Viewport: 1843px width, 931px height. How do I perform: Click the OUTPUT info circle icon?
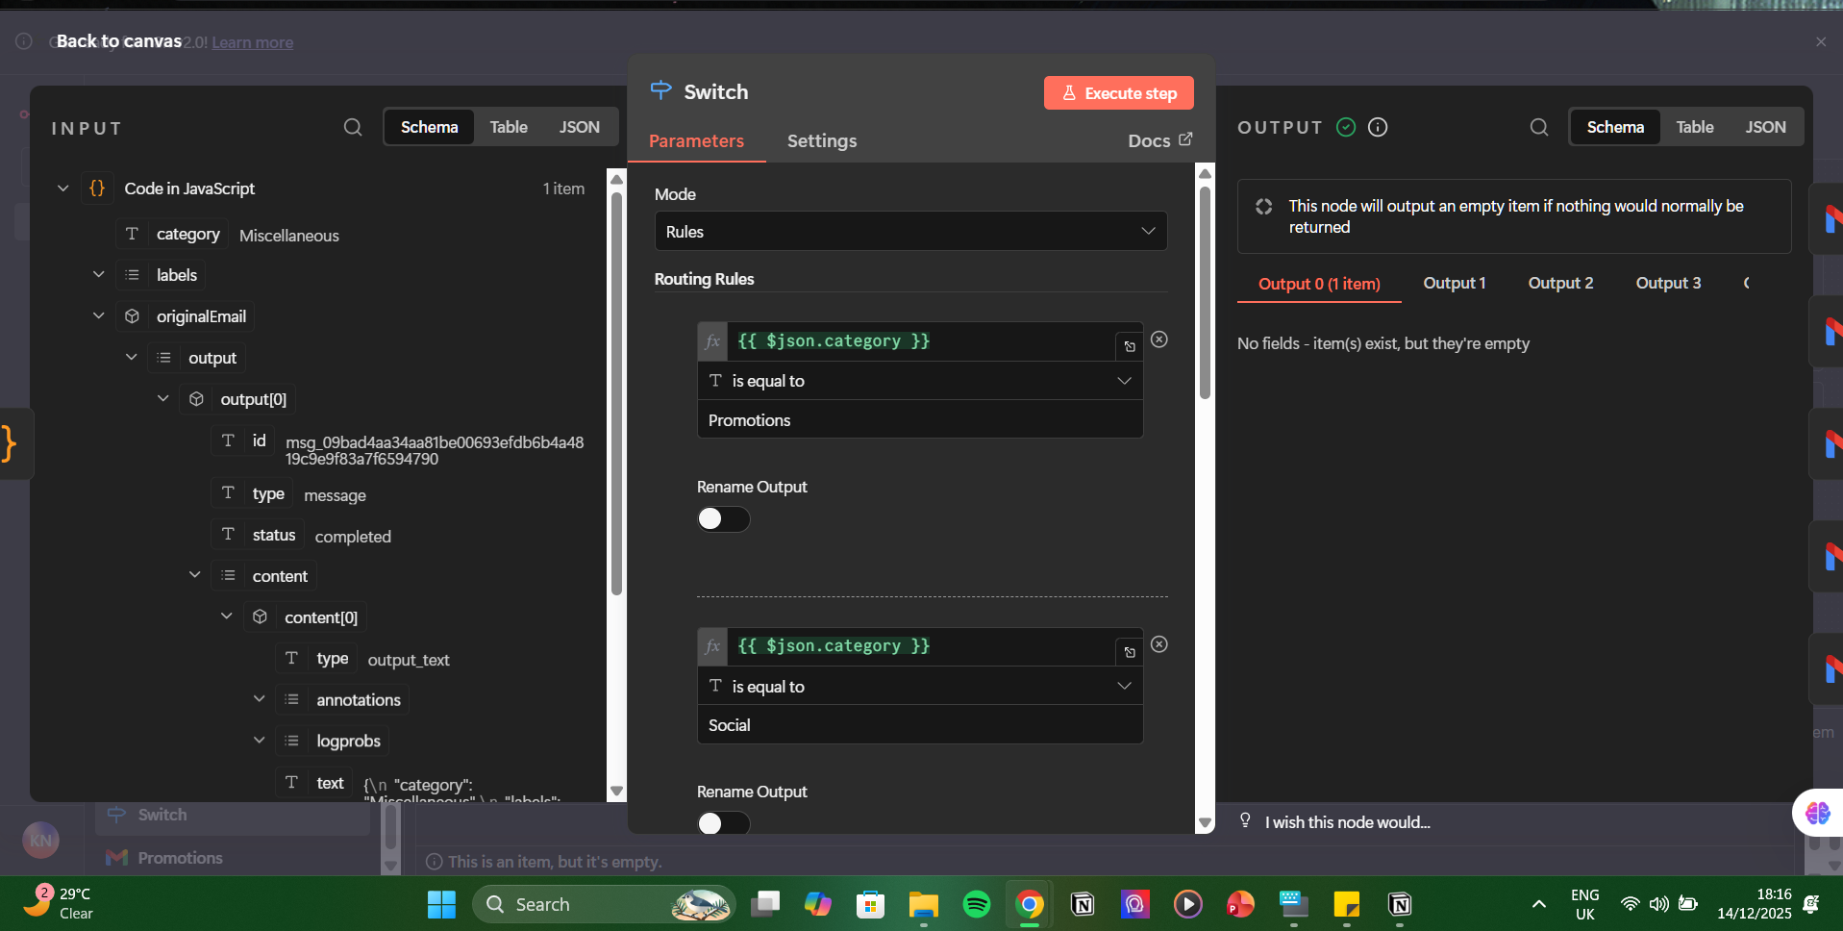1378,127
